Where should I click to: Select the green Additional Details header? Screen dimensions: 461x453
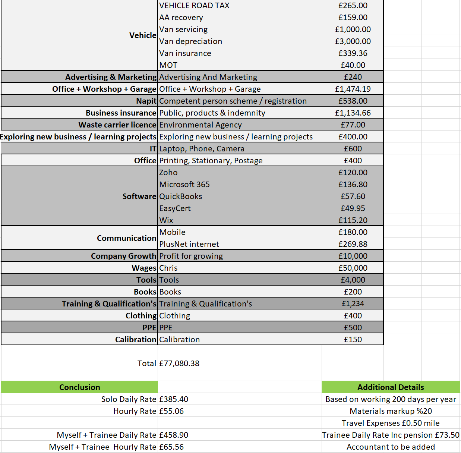click(391, 387)
